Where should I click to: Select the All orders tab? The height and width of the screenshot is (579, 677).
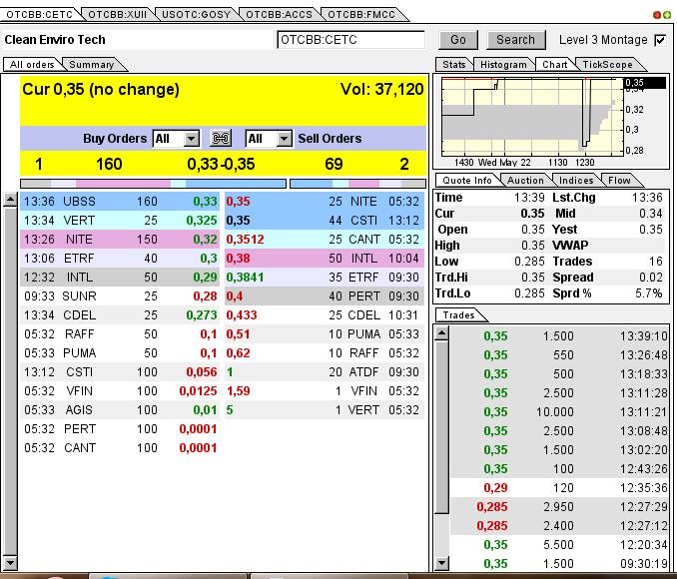click(x=32, y=65)
